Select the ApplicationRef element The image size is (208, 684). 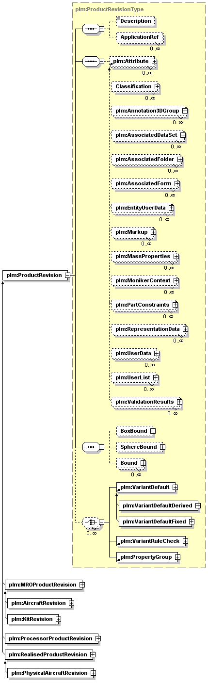(140, 37)
